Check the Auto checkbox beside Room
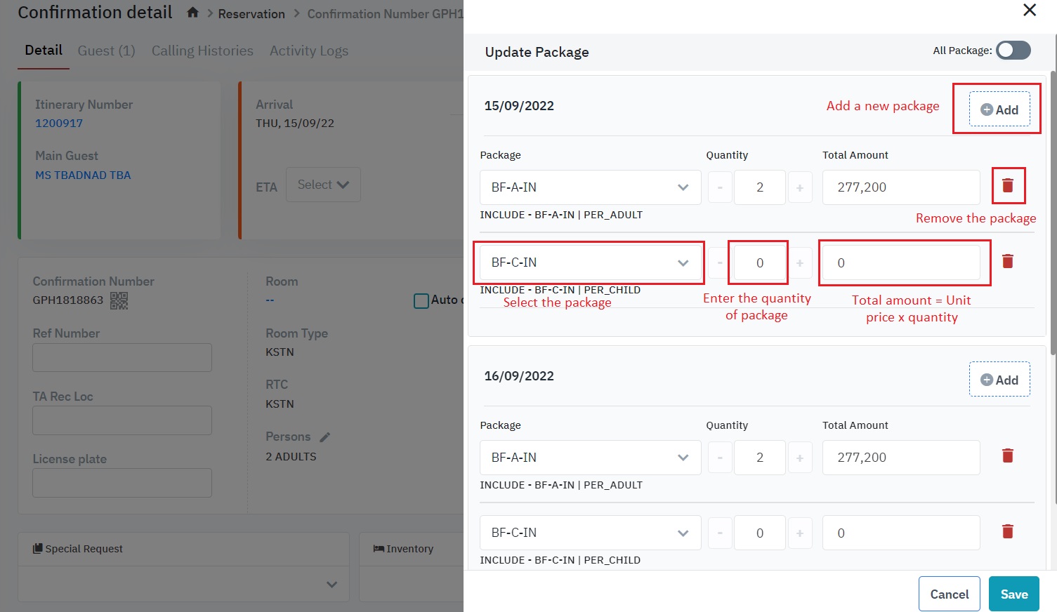 point(421,301)
